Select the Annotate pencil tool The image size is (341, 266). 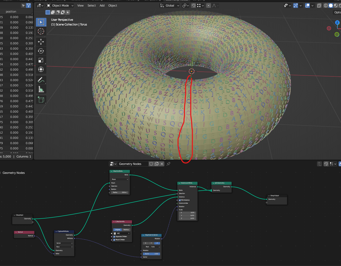41,80
